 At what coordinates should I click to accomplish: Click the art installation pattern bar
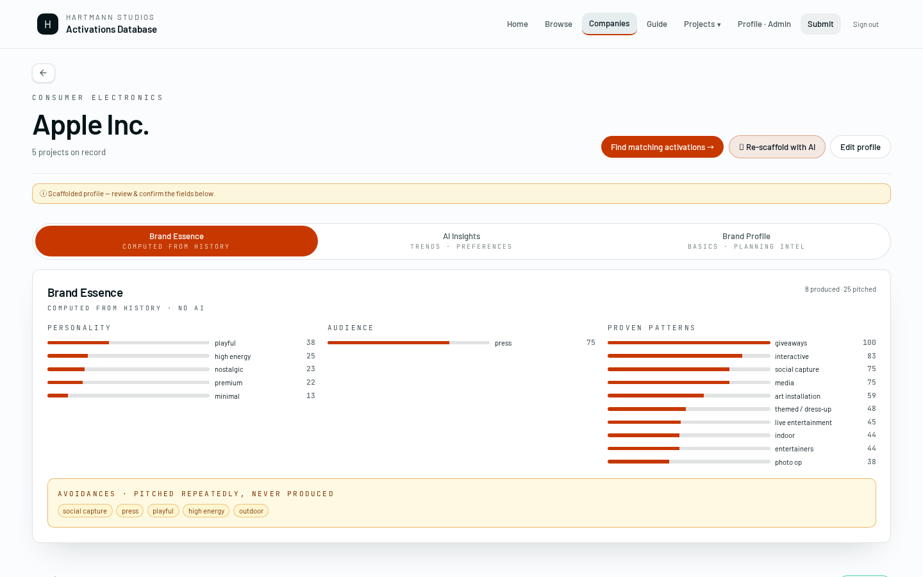tap(689, 396)
